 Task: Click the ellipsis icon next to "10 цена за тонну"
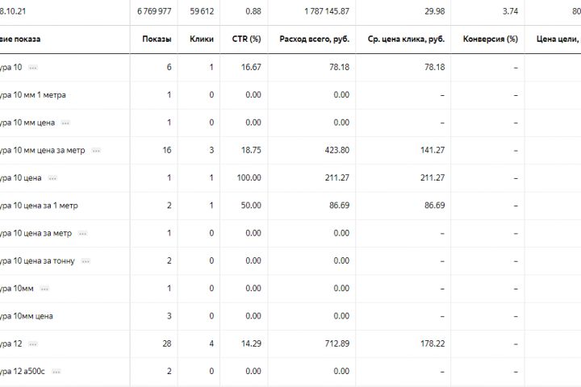(86, 261)
